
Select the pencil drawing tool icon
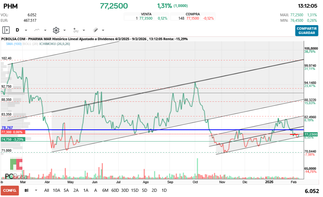pos(95,30)
